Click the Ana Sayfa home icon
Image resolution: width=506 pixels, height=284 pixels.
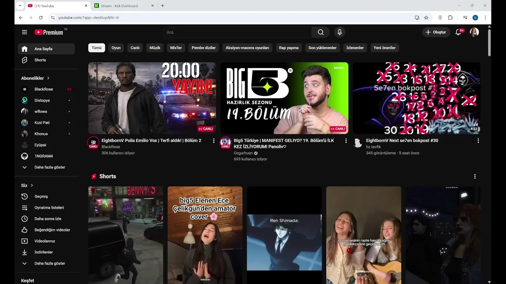(x=25, y=49)
